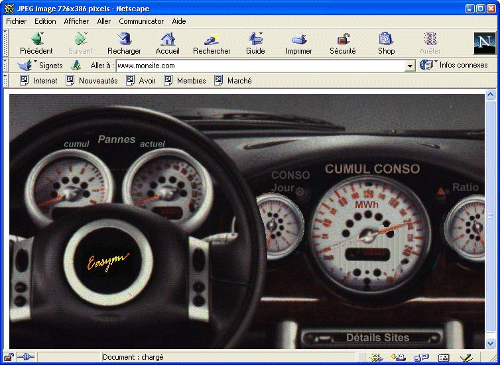The width and height of the screenshot is (500, 365).
Task: Open the Communicator menu
Action: pos(141,21)
